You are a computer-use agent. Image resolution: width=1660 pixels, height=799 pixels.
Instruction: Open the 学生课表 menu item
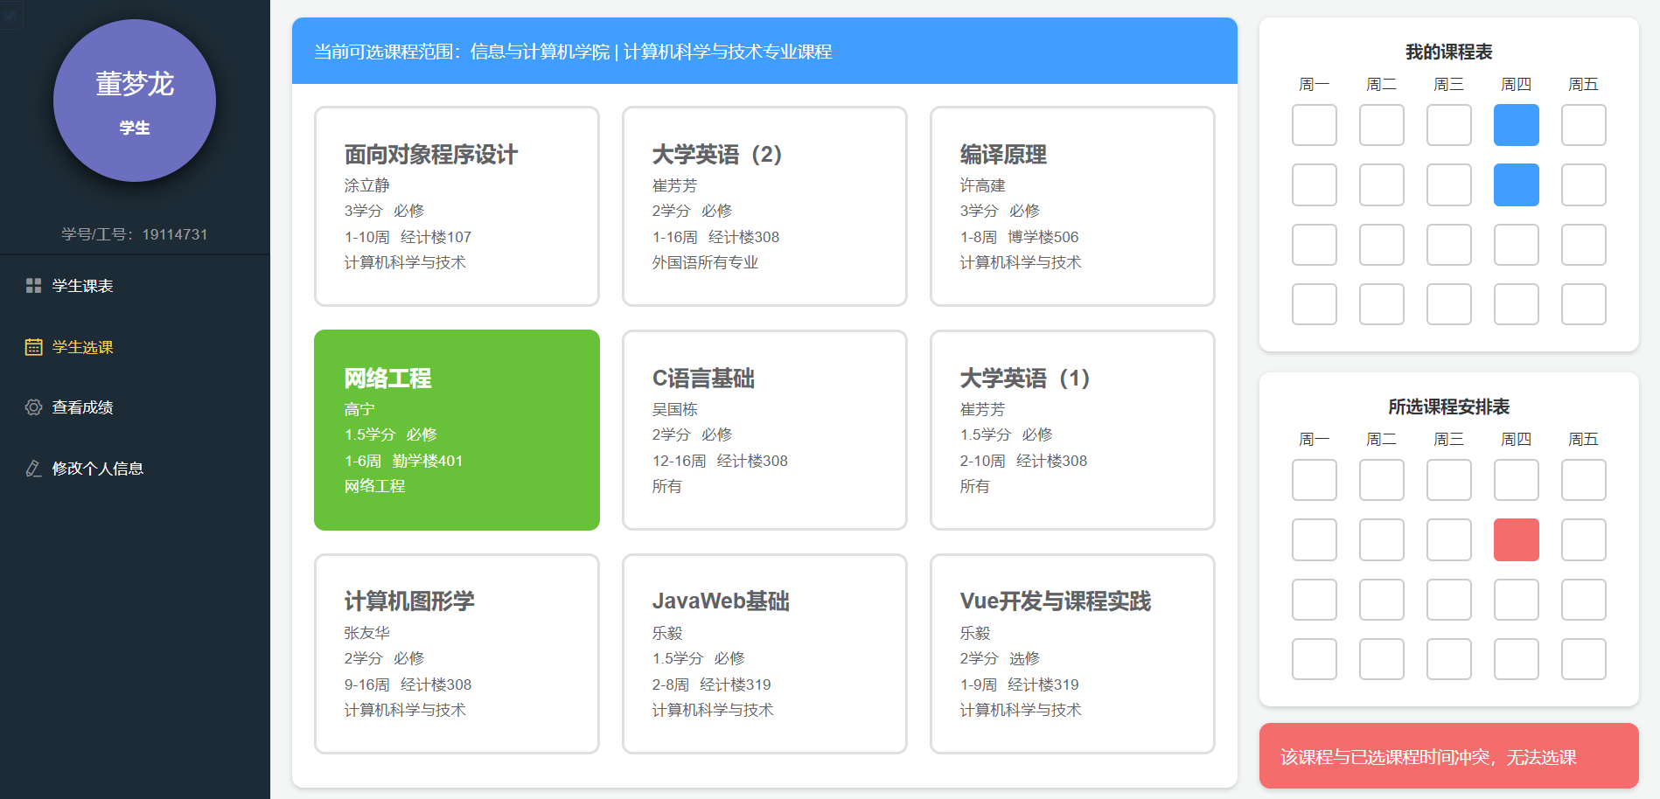point(135,286)
